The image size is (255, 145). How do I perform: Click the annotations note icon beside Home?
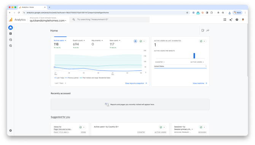[202, 30]
